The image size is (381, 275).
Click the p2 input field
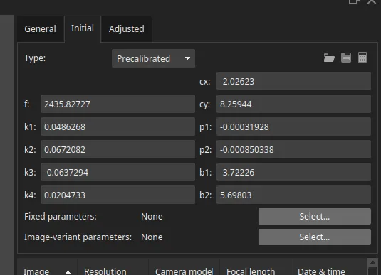pos(294,150)
